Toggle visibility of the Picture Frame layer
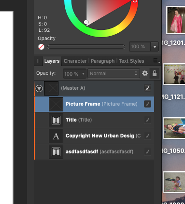185x204 pixels. point(147,104)
